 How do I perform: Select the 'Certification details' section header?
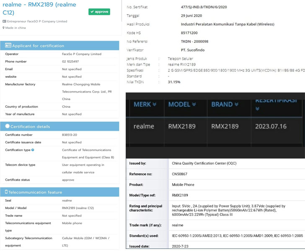[x=60, y=126]
